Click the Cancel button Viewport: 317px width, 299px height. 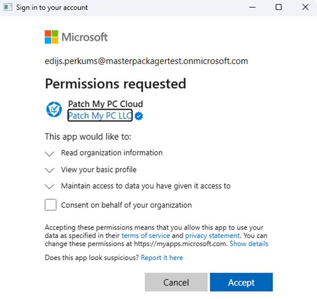tap(176, 282)
